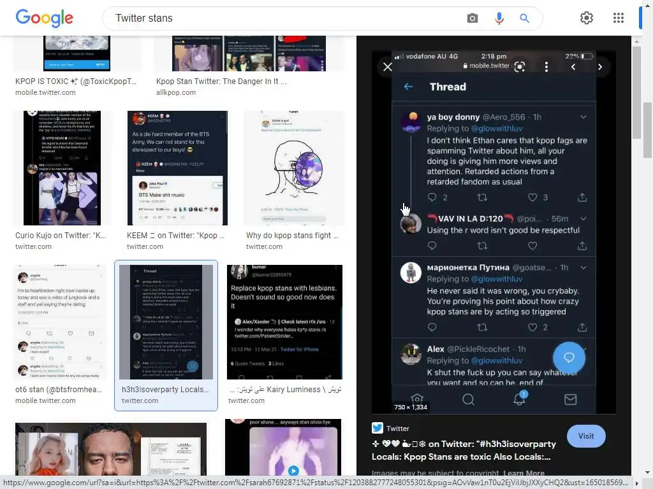Expand VAV IN LA tweet chevron

tap(583, 219)
